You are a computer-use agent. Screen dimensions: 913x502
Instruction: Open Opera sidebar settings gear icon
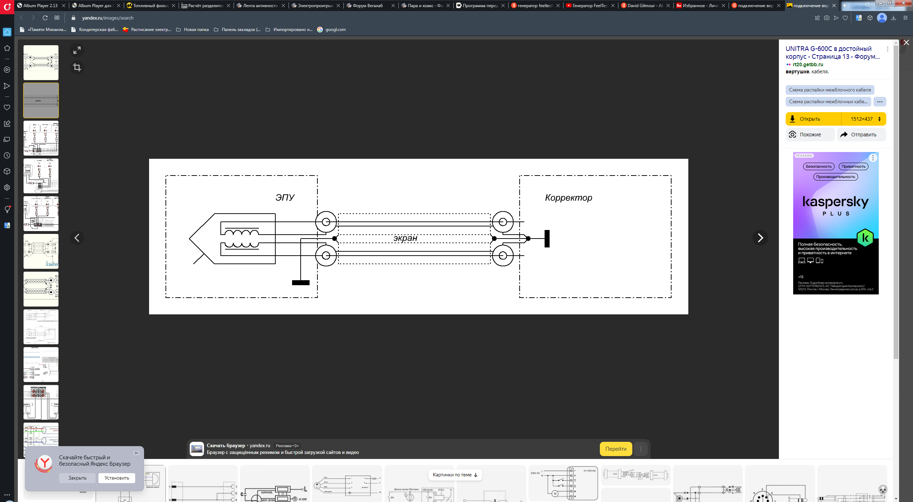click(7, 188)
